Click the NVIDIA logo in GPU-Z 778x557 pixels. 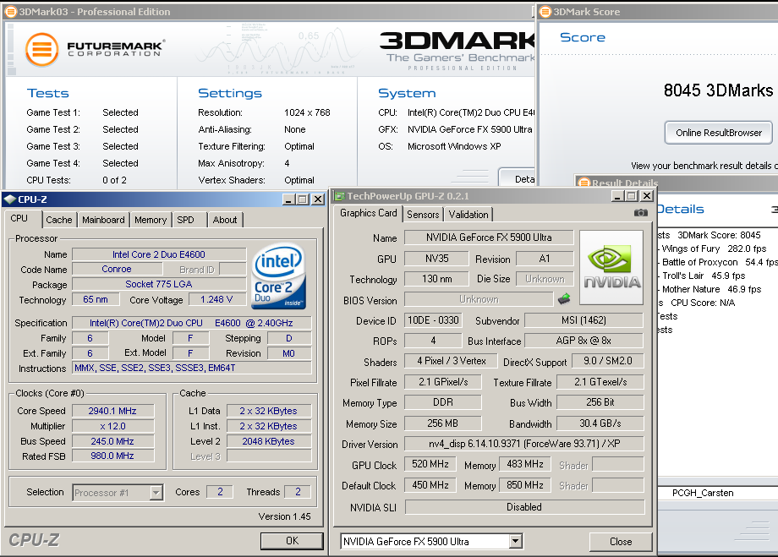(611, 267)
